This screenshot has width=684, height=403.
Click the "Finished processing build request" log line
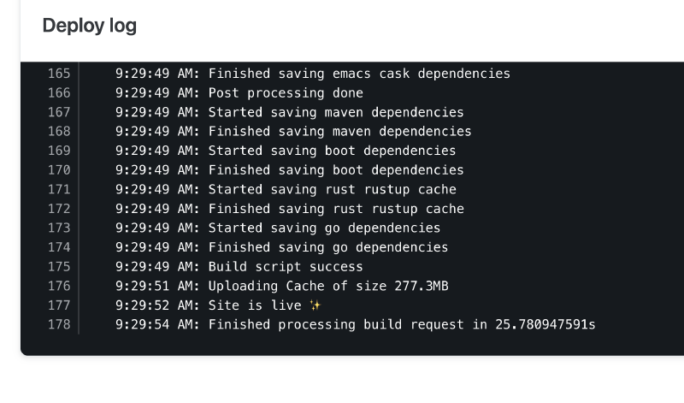(x=356, y=324)
